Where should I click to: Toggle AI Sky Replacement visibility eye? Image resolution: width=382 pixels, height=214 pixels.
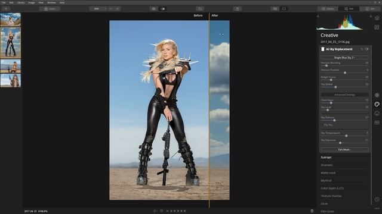[x=366, y=49]
